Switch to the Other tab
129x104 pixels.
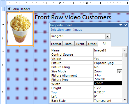tap(92, 44)
